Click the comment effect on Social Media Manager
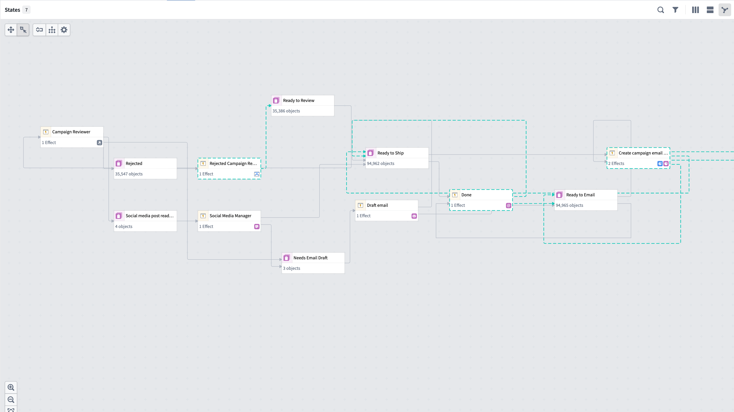The height and width of the screenshot is (412, 734). (256, 226)
